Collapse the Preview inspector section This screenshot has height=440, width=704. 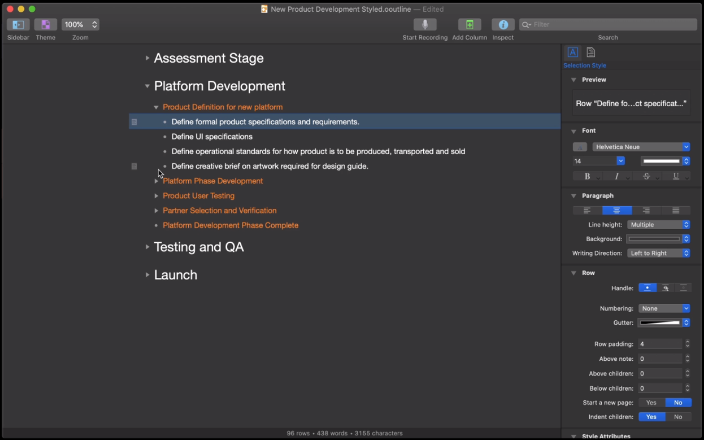[574, 80]
